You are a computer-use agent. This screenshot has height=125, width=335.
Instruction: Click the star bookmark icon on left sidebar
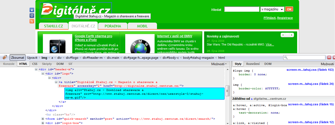click(32, 10)
